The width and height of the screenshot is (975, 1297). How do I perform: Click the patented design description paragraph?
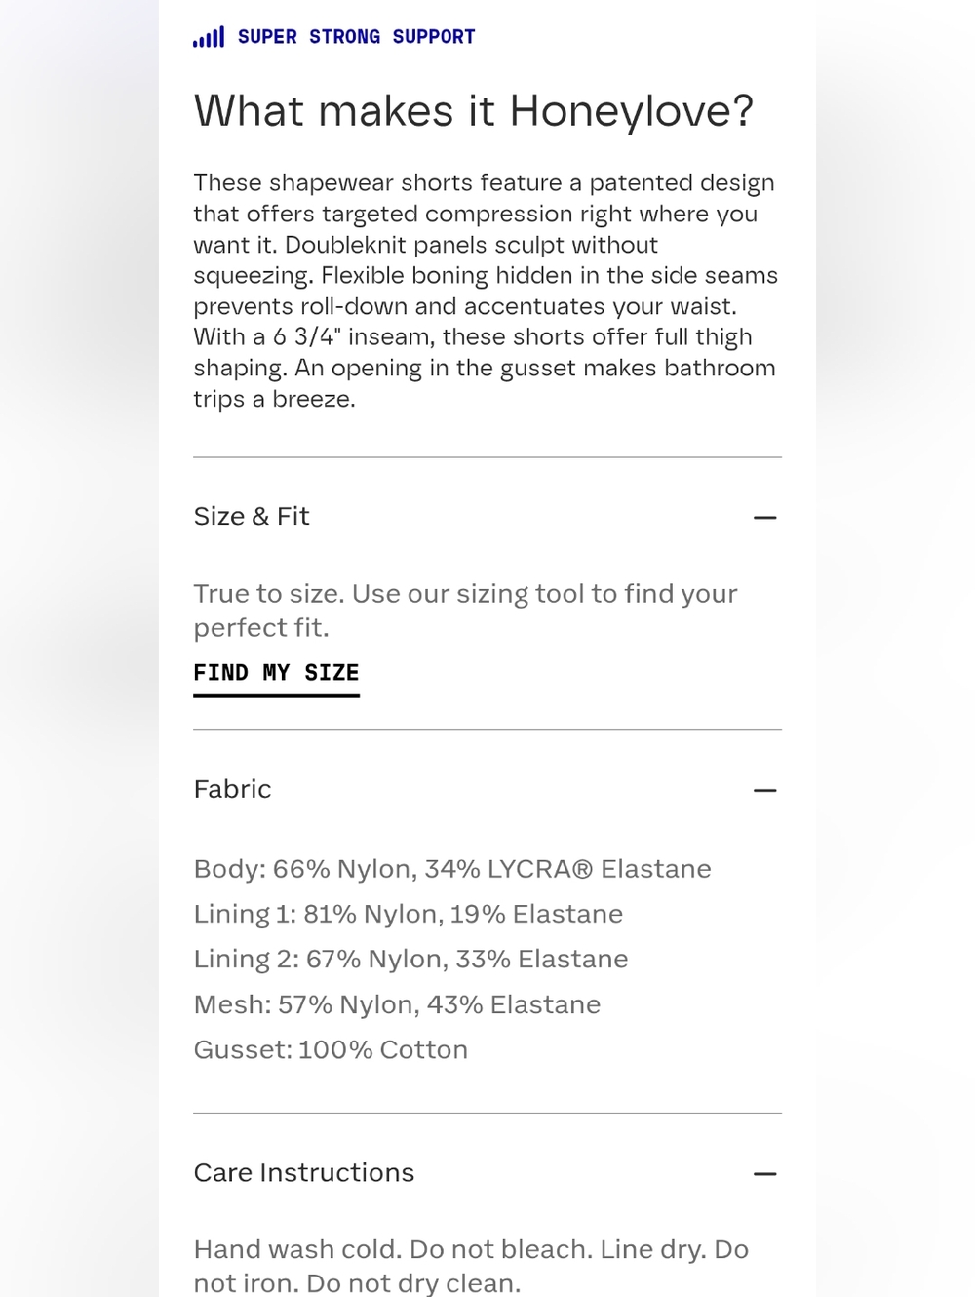(486, 291)
